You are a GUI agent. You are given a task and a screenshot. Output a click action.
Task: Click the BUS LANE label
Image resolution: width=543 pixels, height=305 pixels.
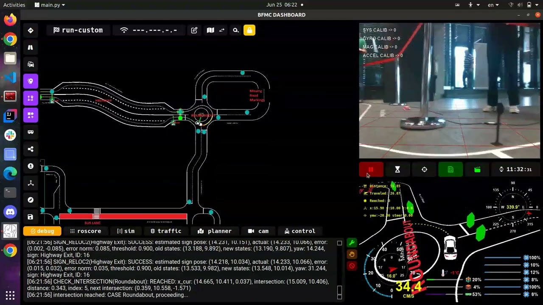(92, 223)
